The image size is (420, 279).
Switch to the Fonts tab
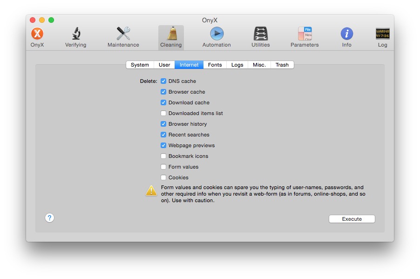215,65
